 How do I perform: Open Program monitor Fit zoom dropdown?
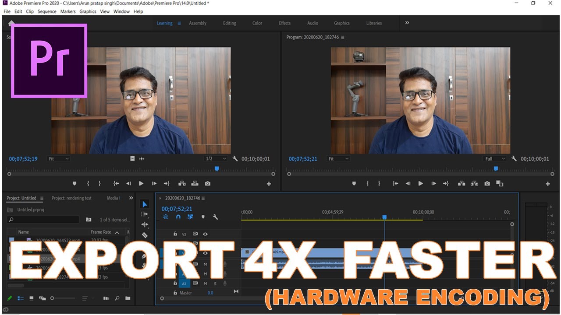338,159
